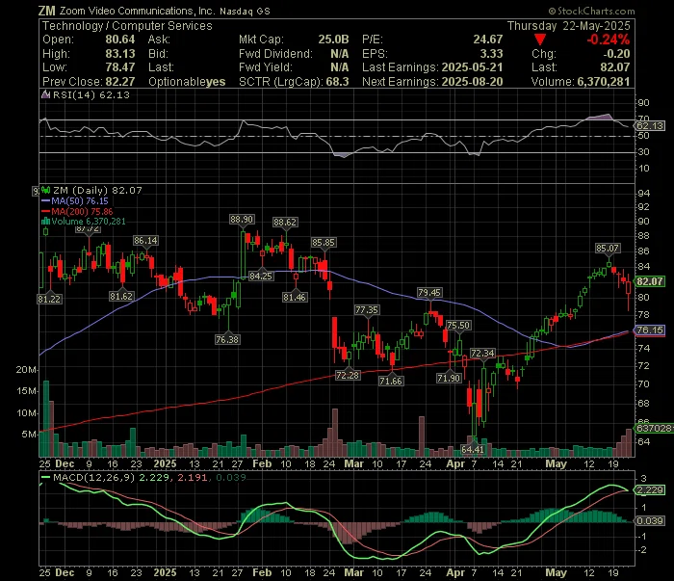Click the 88.62 price peak label

[285, 222]
